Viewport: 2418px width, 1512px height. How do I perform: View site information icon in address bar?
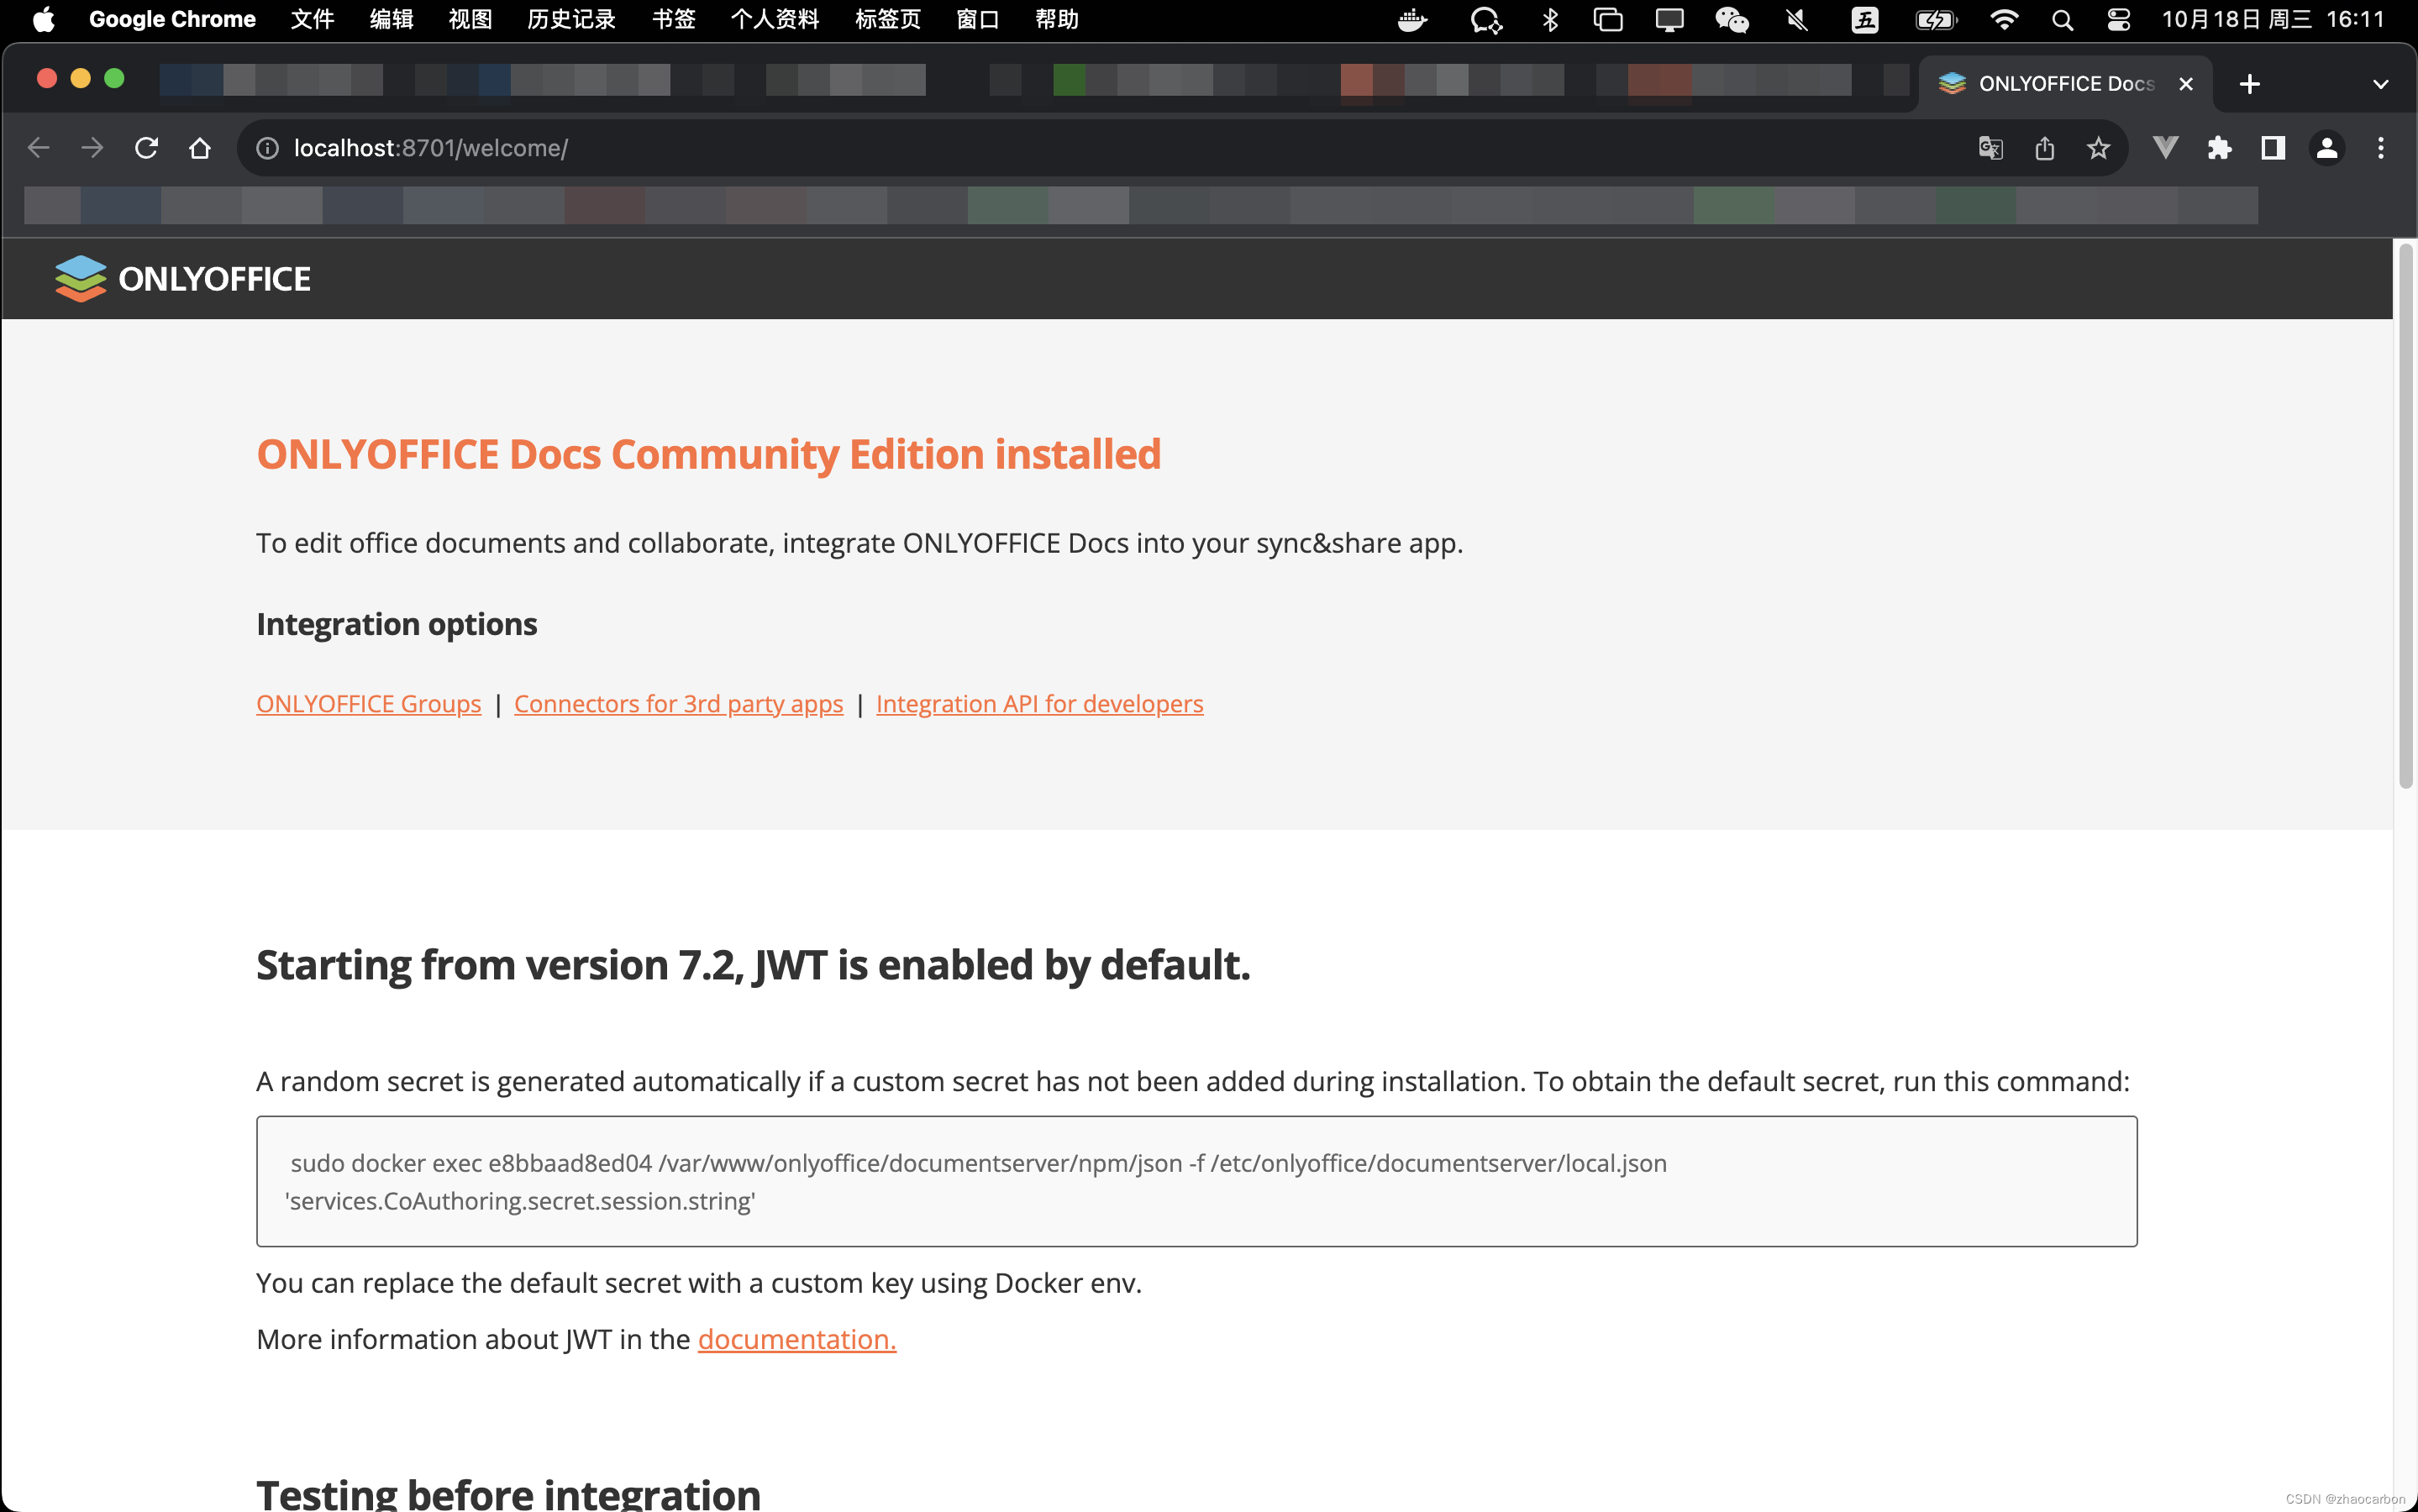point(267,148)
